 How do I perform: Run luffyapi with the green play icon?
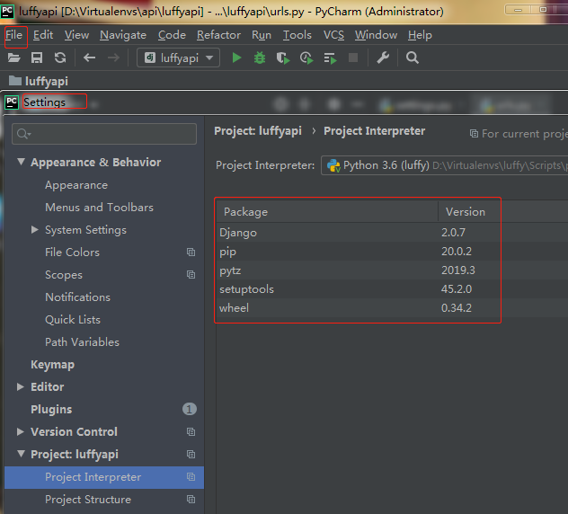(236, 58)
